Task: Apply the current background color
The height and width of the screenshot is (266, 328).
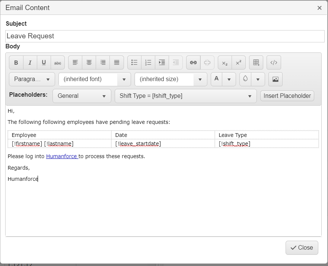Action: [x=245, y=79]
